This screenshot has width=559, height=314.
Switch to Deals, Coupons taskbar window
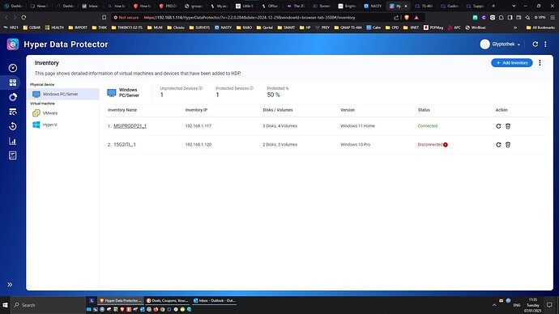coord(167,300)
